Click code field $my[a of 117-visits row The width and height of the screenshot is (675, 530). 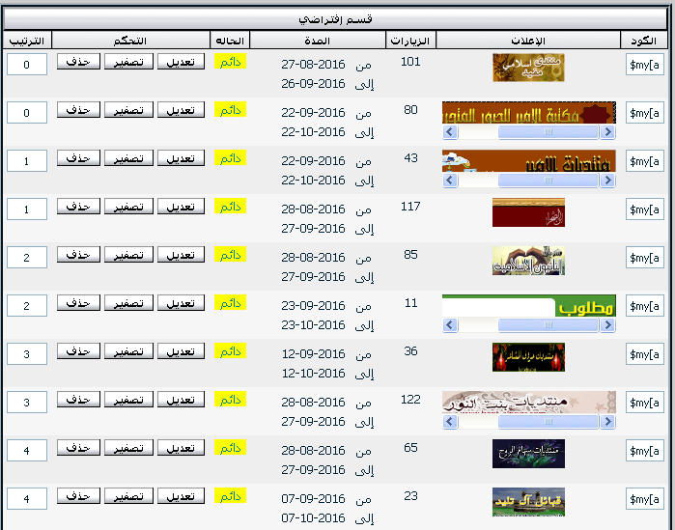[644, 209]
